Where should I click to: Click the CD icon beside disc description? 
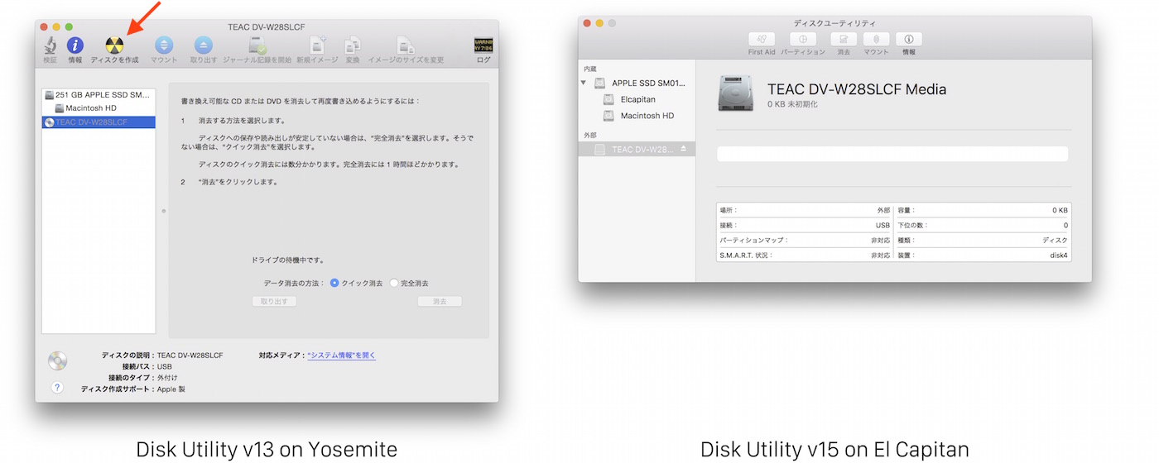[x=57, y=360]
